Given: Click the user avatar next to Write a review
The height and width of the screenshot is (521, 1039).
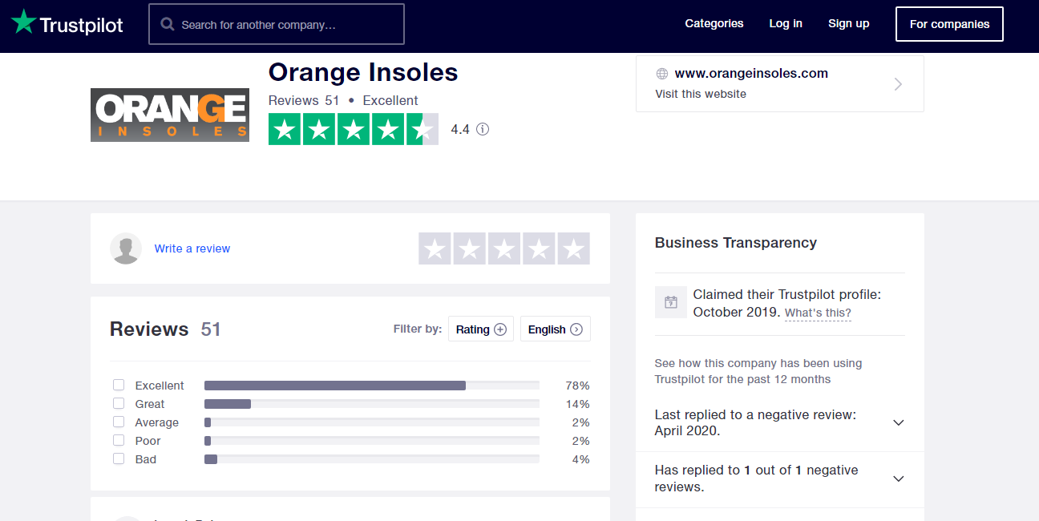Looking at the screenshot, I should point(126,248).
